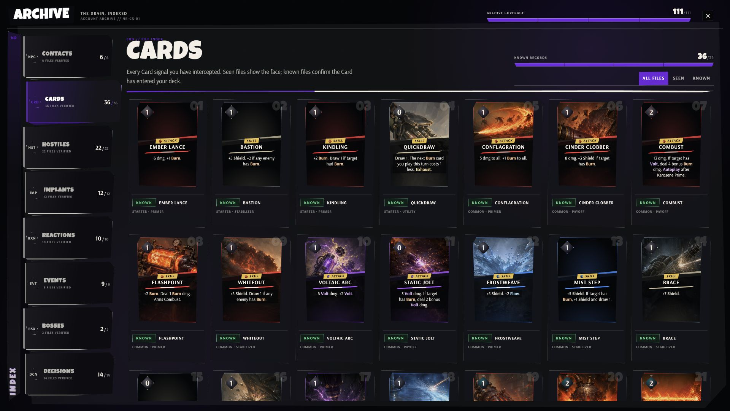Click "STARTER · UTILITY" under Quickdraw
The image size is (730, 411).
(400, 212)
